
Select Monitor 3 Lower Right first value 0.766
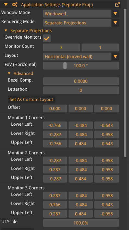point(55,205)
